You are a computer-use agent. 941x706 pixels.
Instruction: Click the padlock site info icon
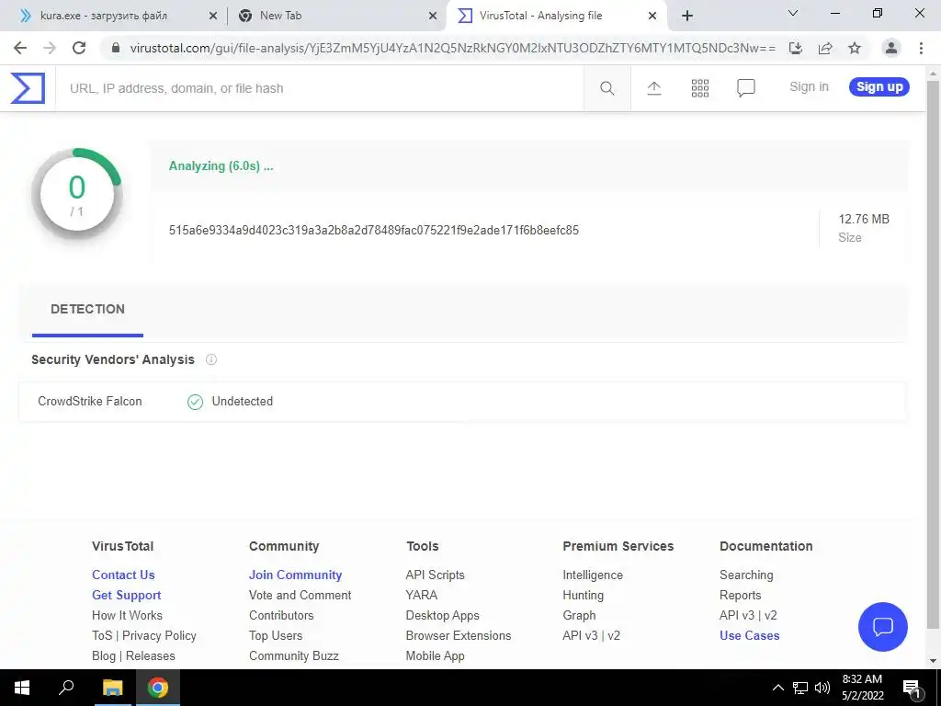click(117, 48)
